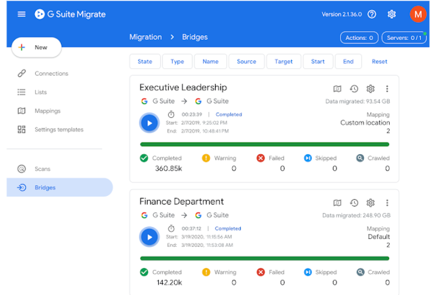This screenshot has height=295, width=432.
Task: Click the Scans radar icon
Action: [22, 169]
